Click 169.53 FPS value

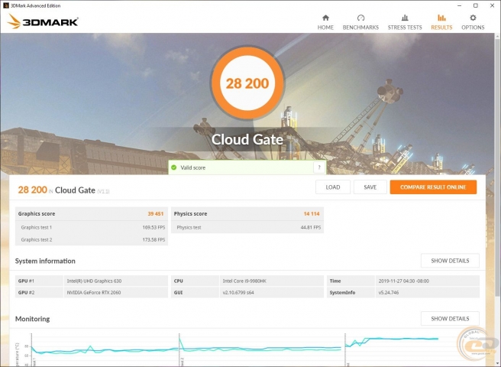[154, 228]
